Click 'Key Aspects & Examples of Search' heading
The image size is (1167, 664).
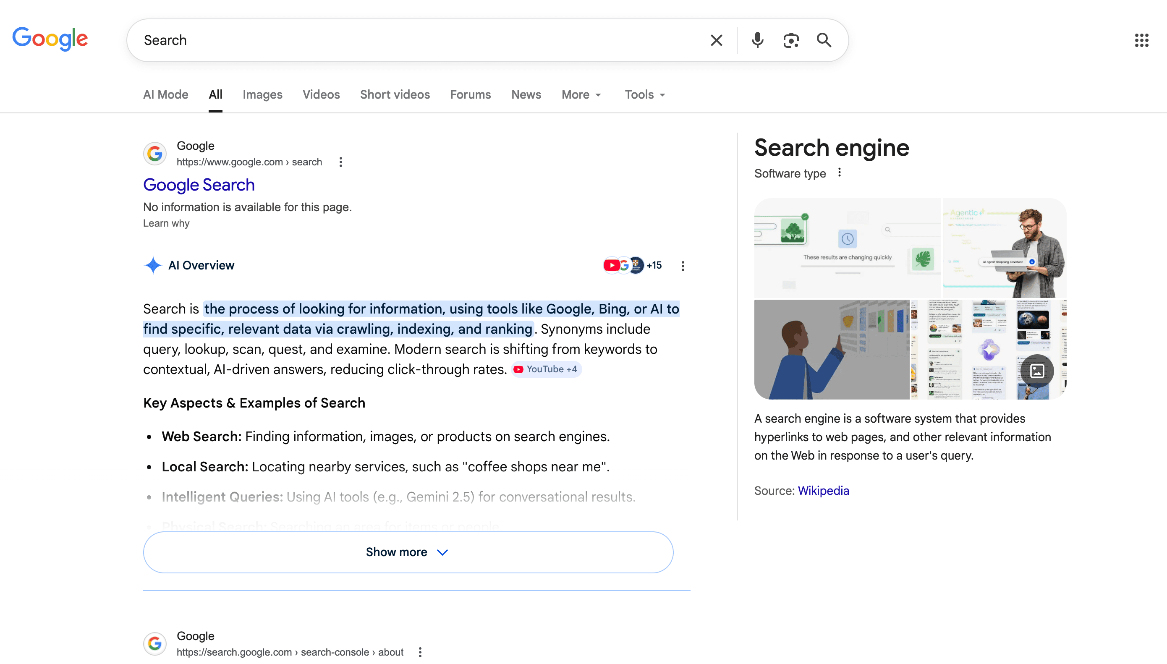click(x=254, y=403)
